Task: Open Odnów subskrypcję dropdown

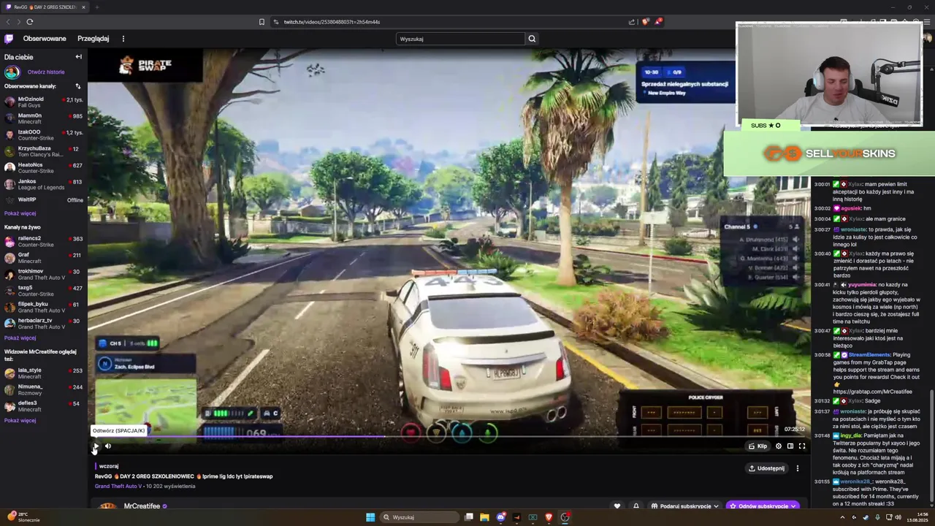Action: click(762, 506)
